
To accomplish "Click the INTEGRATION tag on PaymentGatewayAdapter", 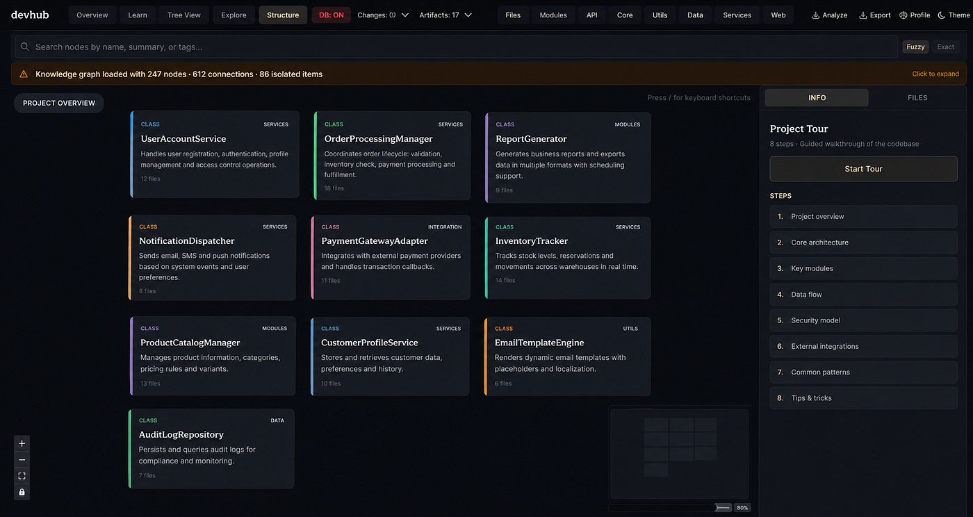I will click(x=445, y=227).
